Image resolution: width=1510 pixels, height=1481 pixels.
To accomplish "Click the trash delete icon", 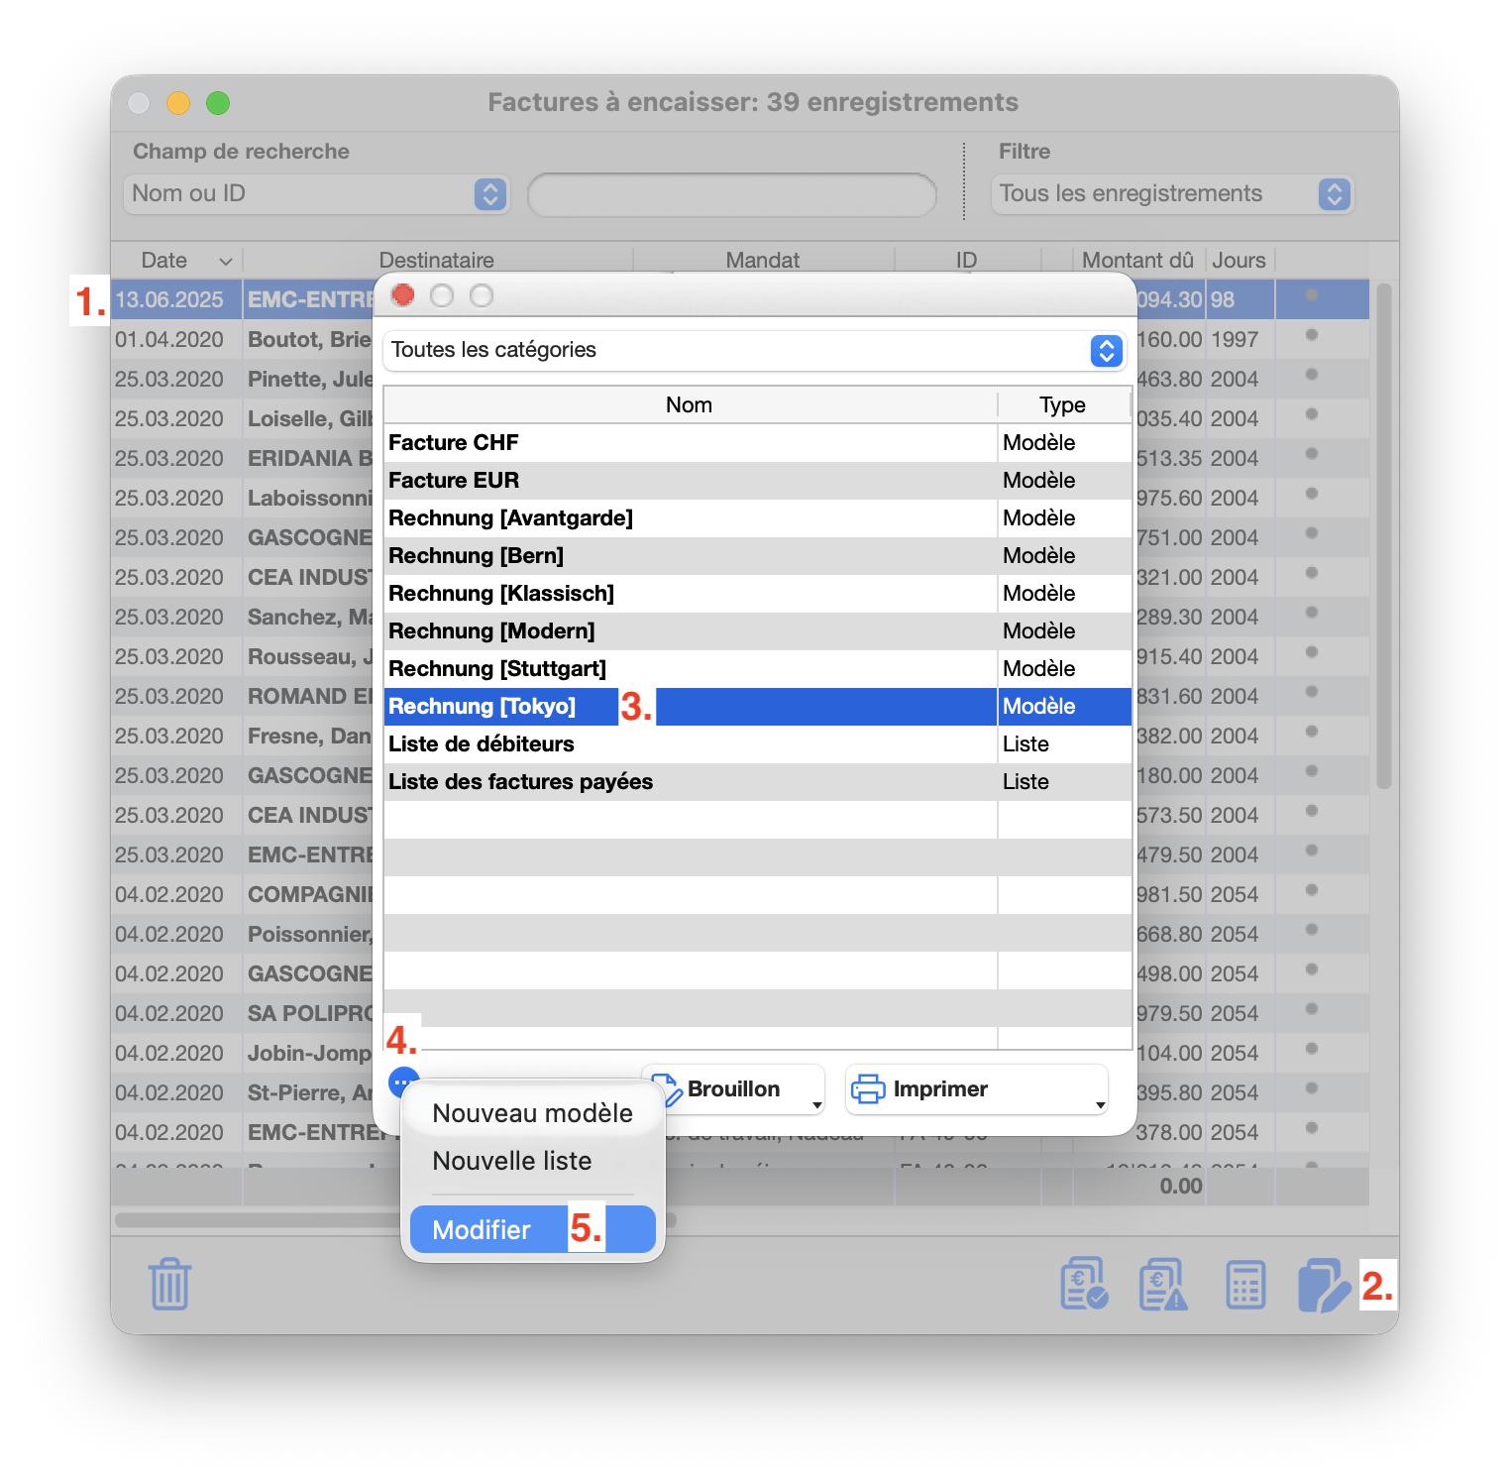I will (169, 1285).
